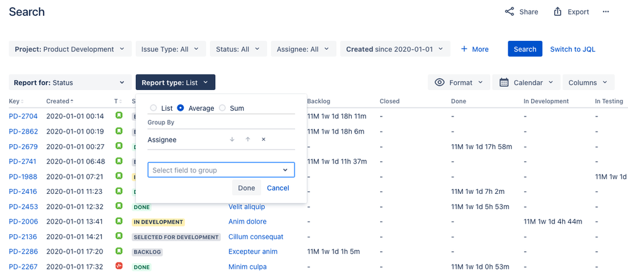
Task: Click issue type icon for PD-2679
Action: pos(118,146)
